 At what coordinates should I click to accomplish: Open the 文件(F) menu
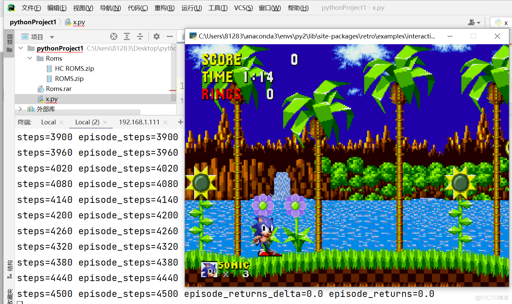[31, 8]
